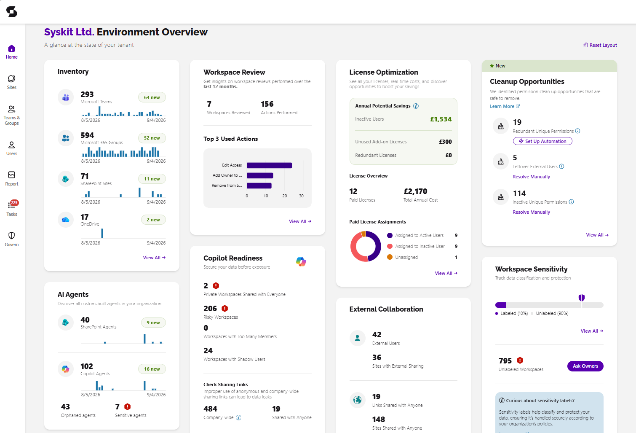This screenshot has height=433, width=636.
Task: Click the Add Owner bar in the chart
Action: coord(260,175)
